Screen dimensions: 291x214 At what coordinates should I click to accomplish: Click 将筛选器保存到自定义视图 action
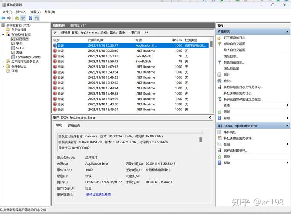pyautogui.click(x=243, y=99)
